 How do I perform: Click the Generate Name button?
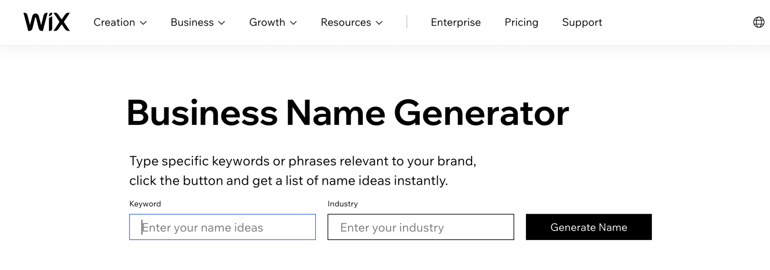click(588, 227)
